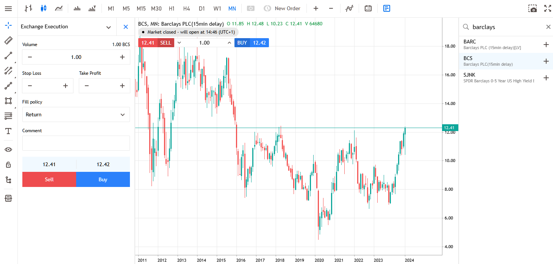Select H1 timeframe
The image size is (553, 264).
tap(172, 8)
